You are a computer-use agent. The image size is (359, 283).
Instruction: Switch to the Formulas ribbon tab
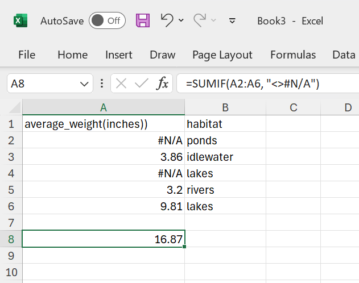click(x=293, y=55)
